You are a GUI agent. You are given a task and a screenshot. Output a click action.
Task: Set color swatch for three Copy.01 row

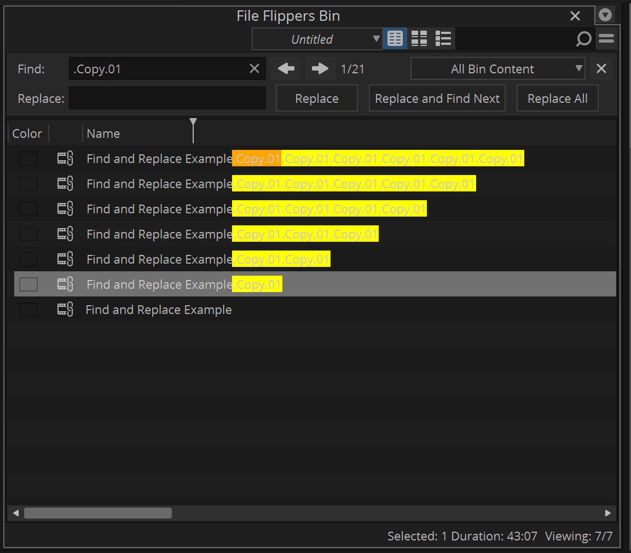pyautogui.click(x=28, y=234)
